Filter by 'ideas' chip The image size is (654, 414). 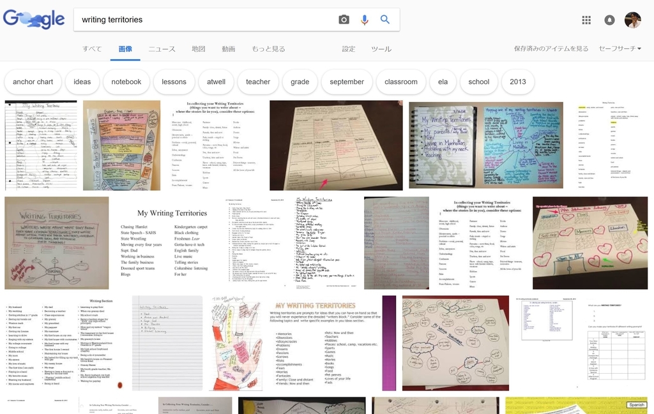[x=82, y=82]
